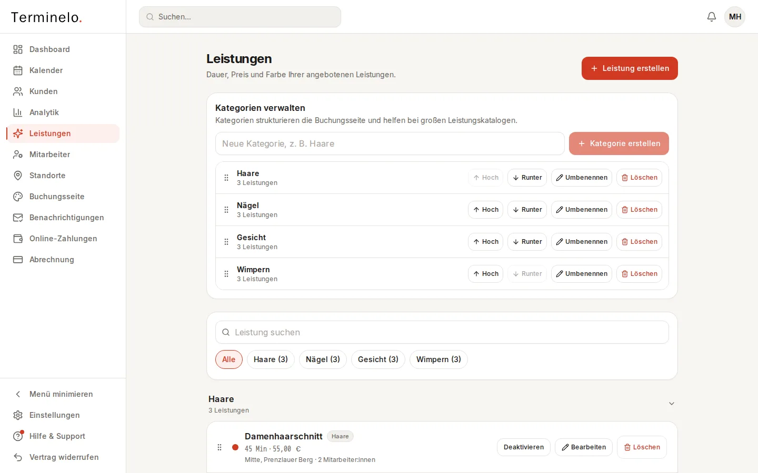Viewport: 758px width, 473px height.
Task: Collapse the Haare section chevron
Action: (672, 404)
